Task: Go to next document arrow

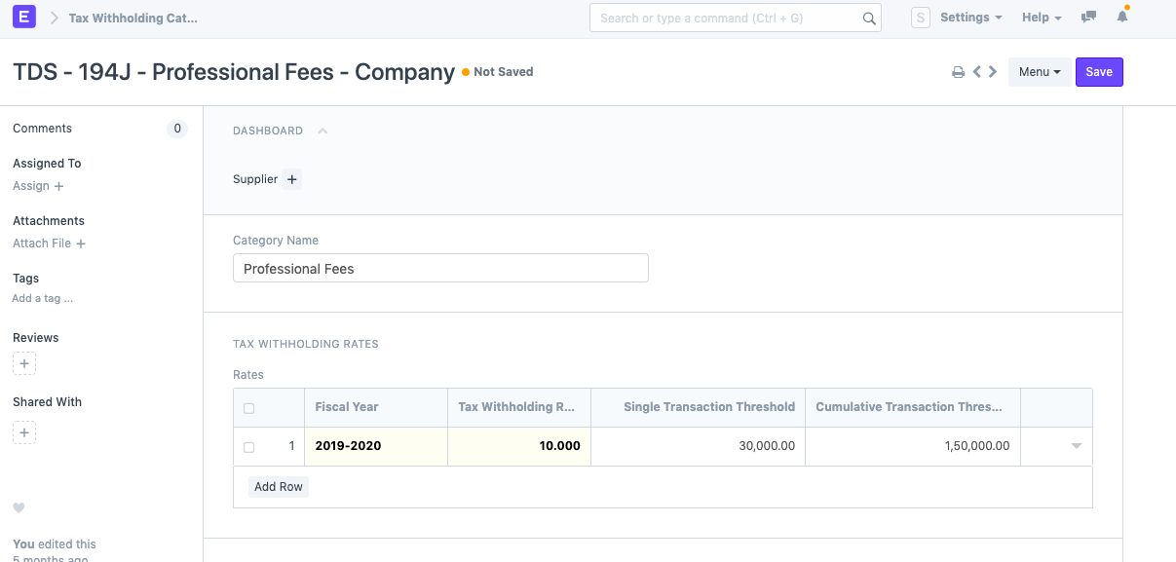Action: [x=993, y=72]
